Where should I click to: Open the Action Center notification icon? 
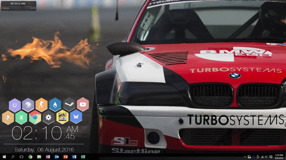click(x=271, y=157)
